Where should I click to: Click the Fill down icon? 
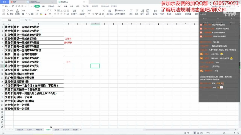tap(148, 11)
